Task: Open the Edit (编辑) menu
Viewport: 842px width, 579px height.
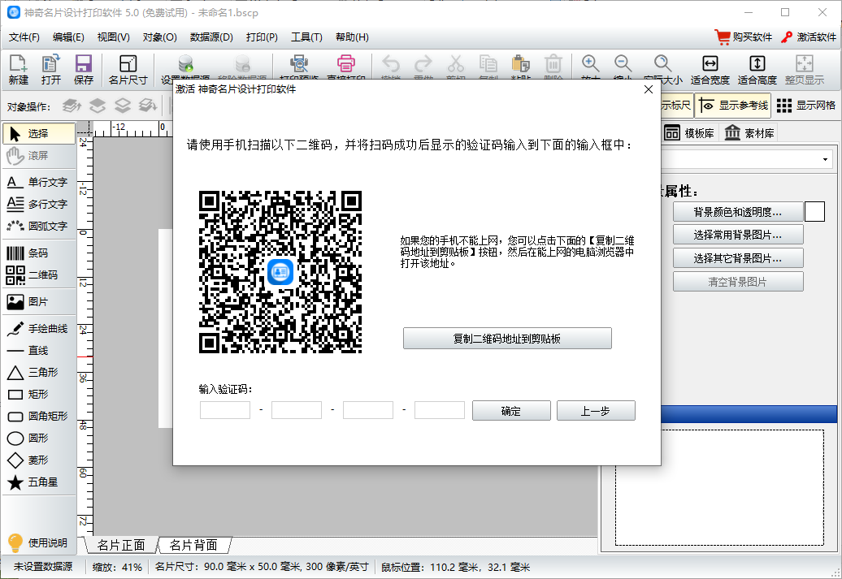Action: point(68,37)
